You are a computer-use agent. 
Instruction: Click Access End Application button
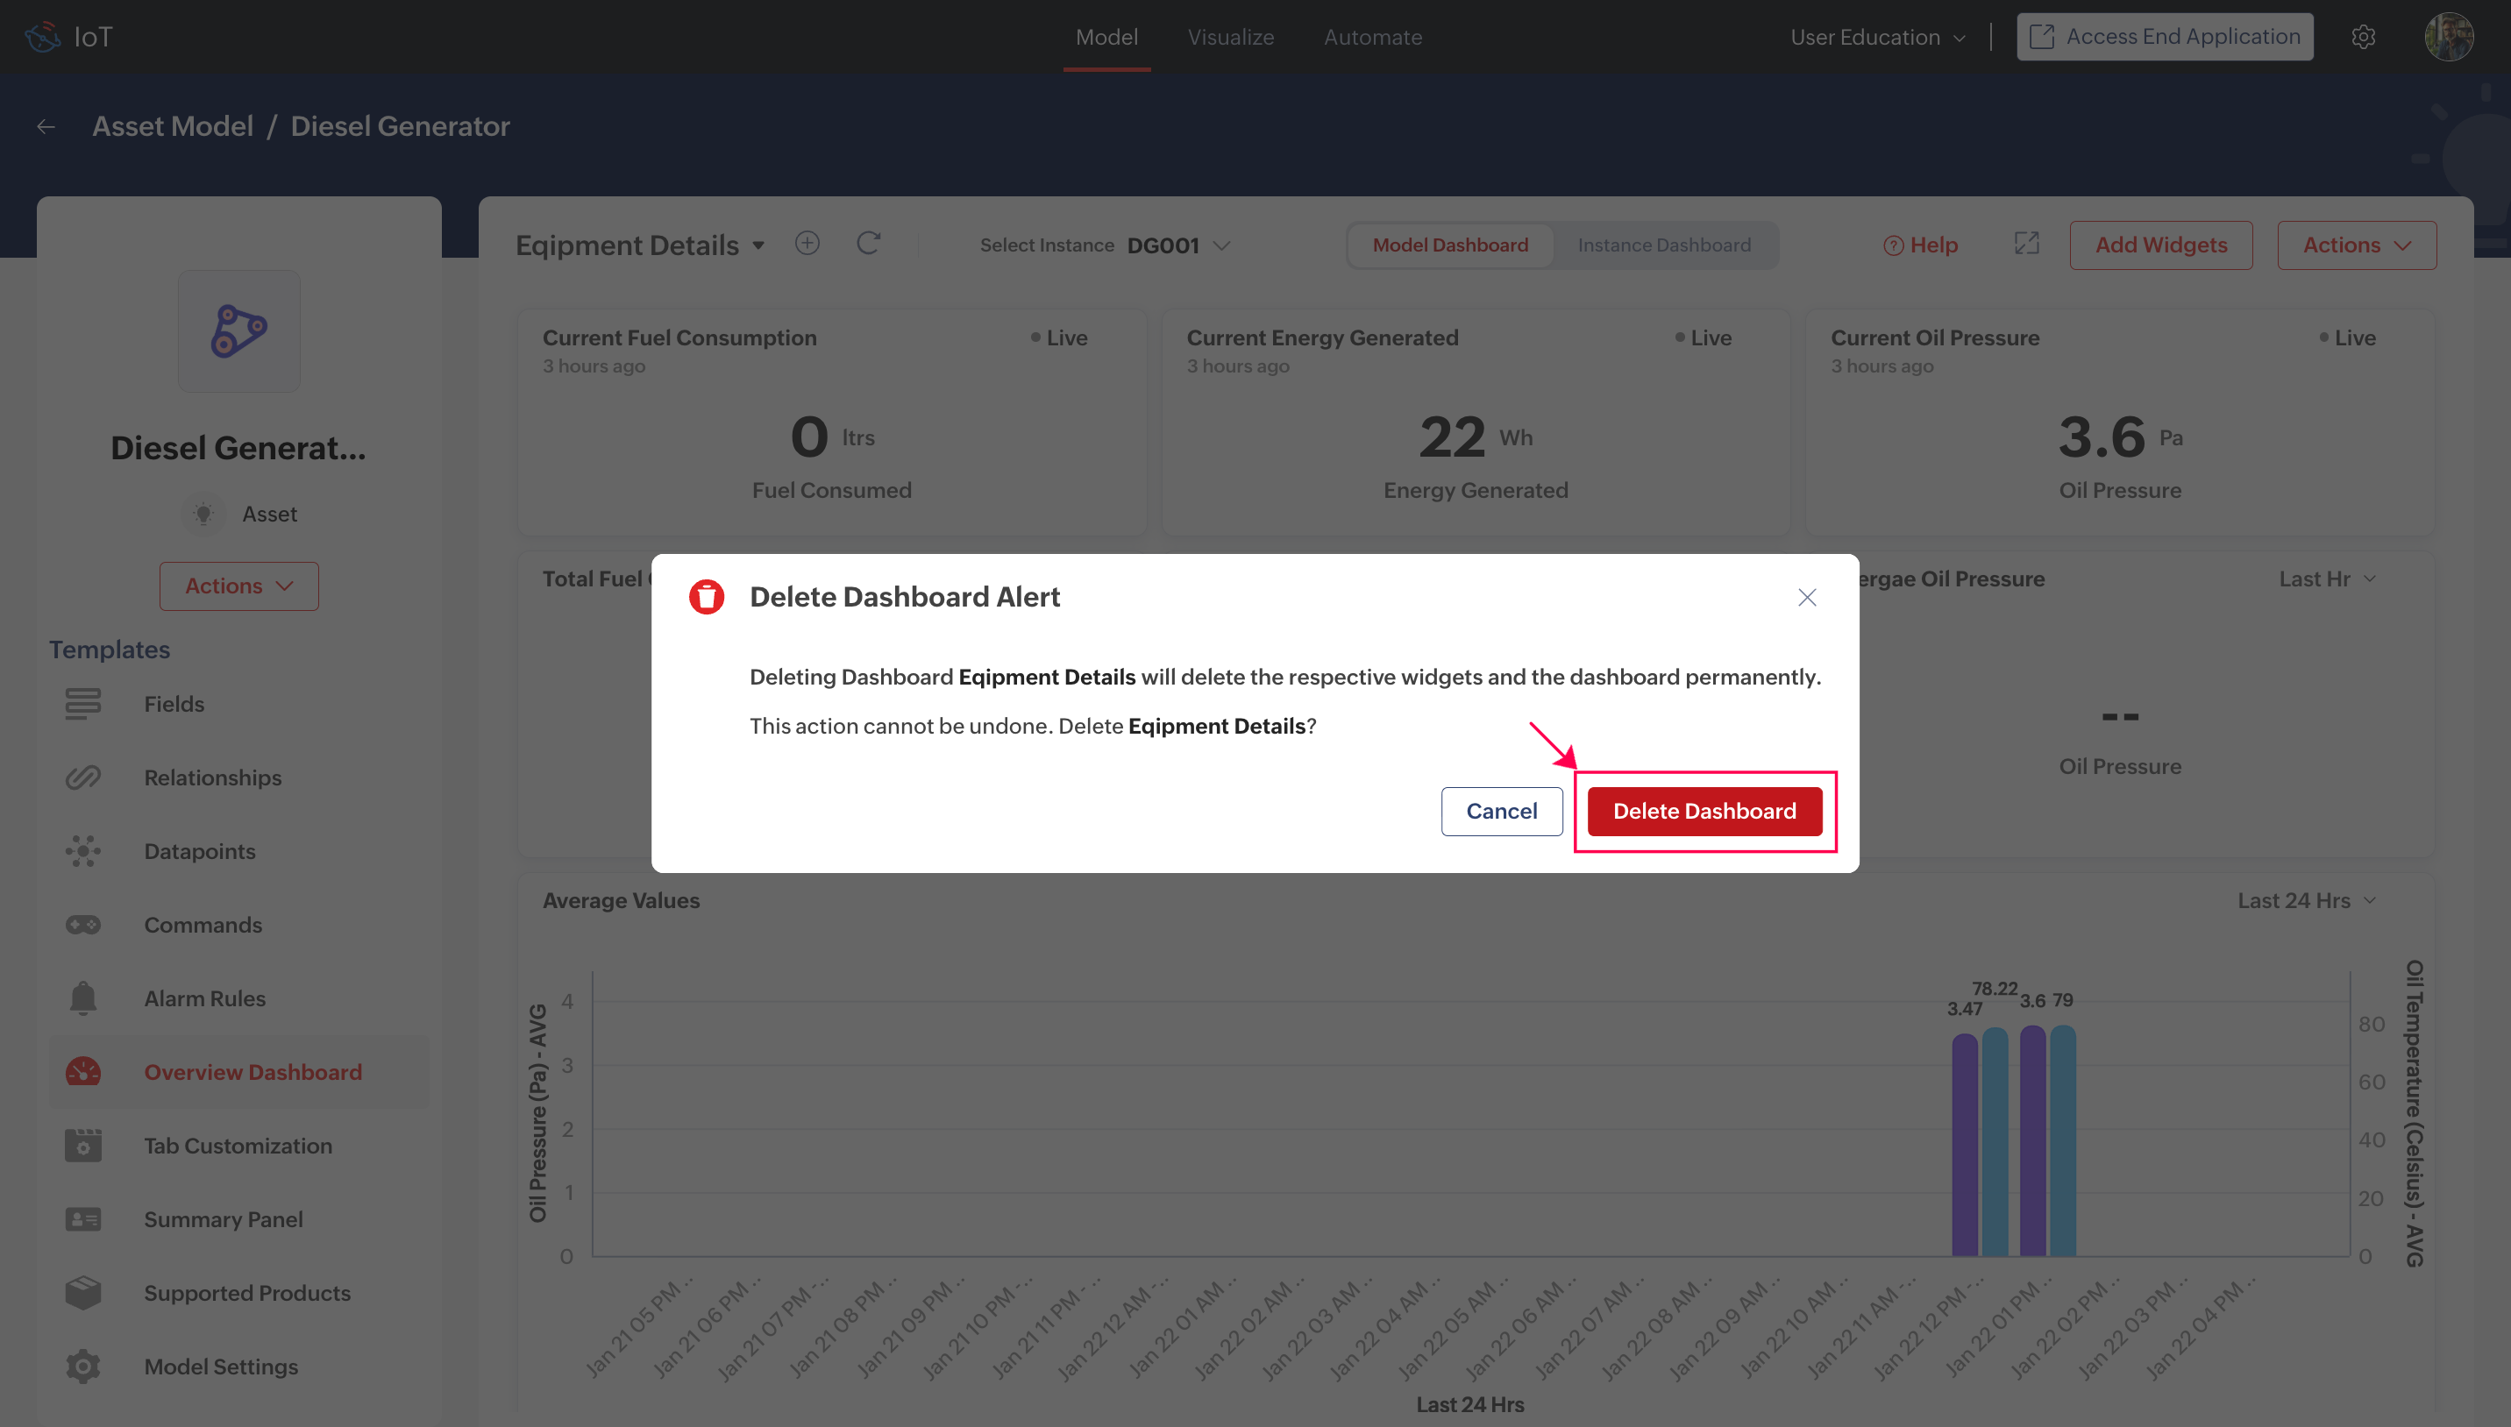tap(2164, 37)
